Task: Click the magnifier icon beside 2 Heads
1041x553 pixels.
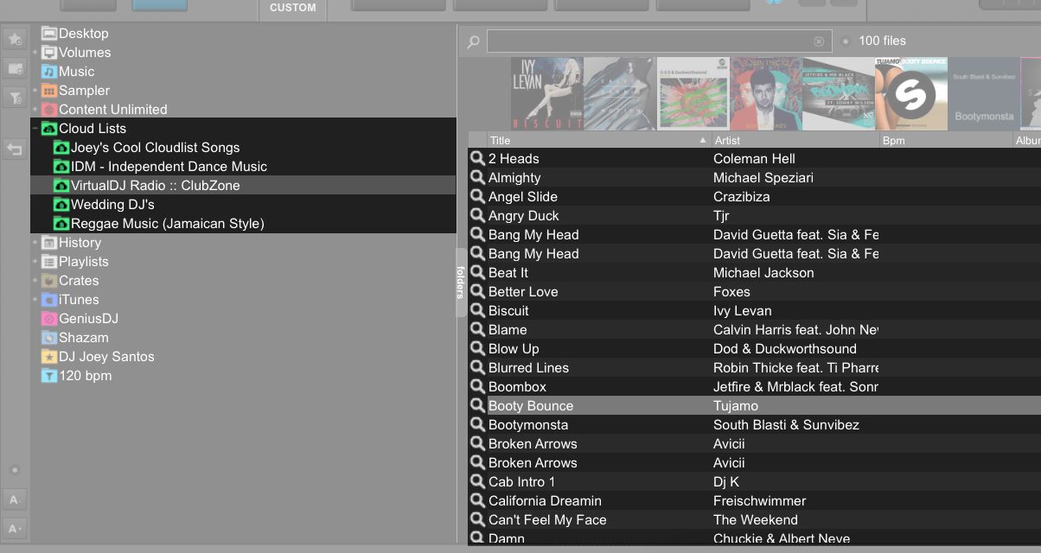Action: click(x=477, y=158)
